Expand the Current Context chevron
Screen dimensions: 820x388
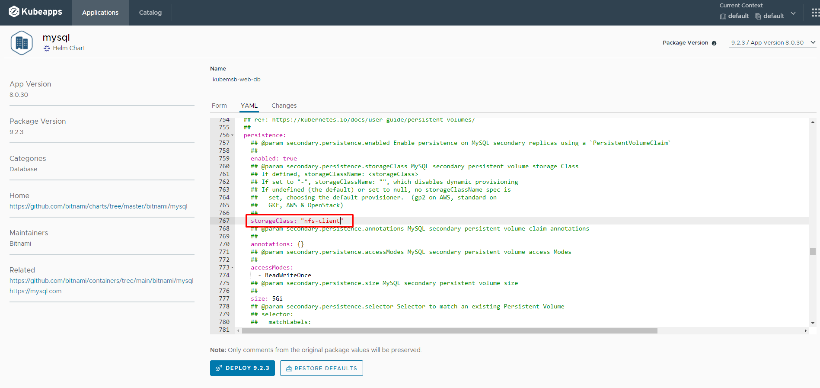point(793,13)
